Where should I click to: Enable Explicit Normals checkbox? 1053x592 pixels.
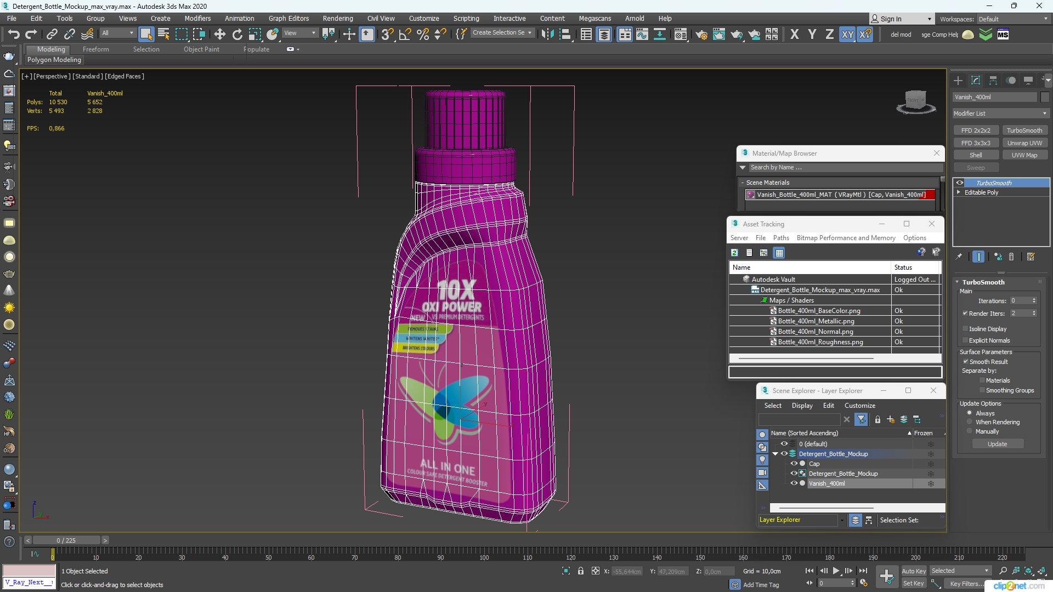[x=965, y=340]
